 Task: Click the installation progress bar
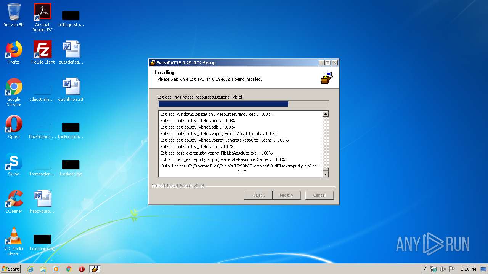coord(243,104)
